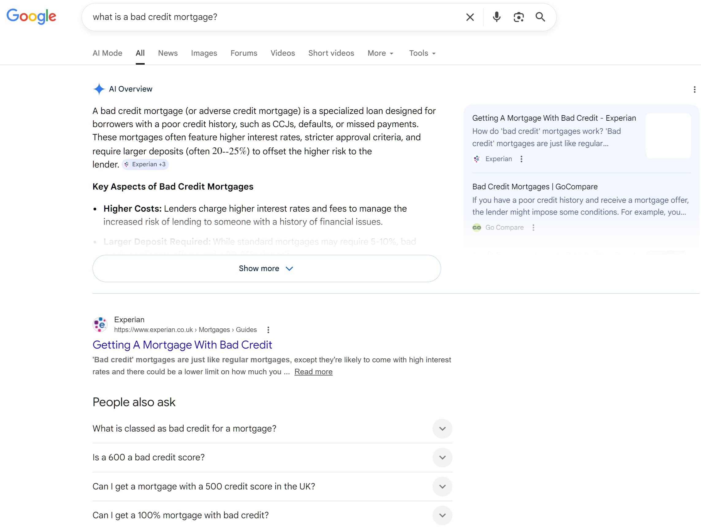Click inside the search query field
This screenshot has width=701, height=532.
272,17
